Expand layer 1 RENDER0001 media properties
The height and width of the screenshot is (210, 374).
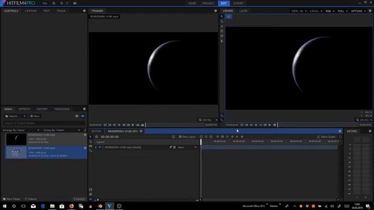96,147
